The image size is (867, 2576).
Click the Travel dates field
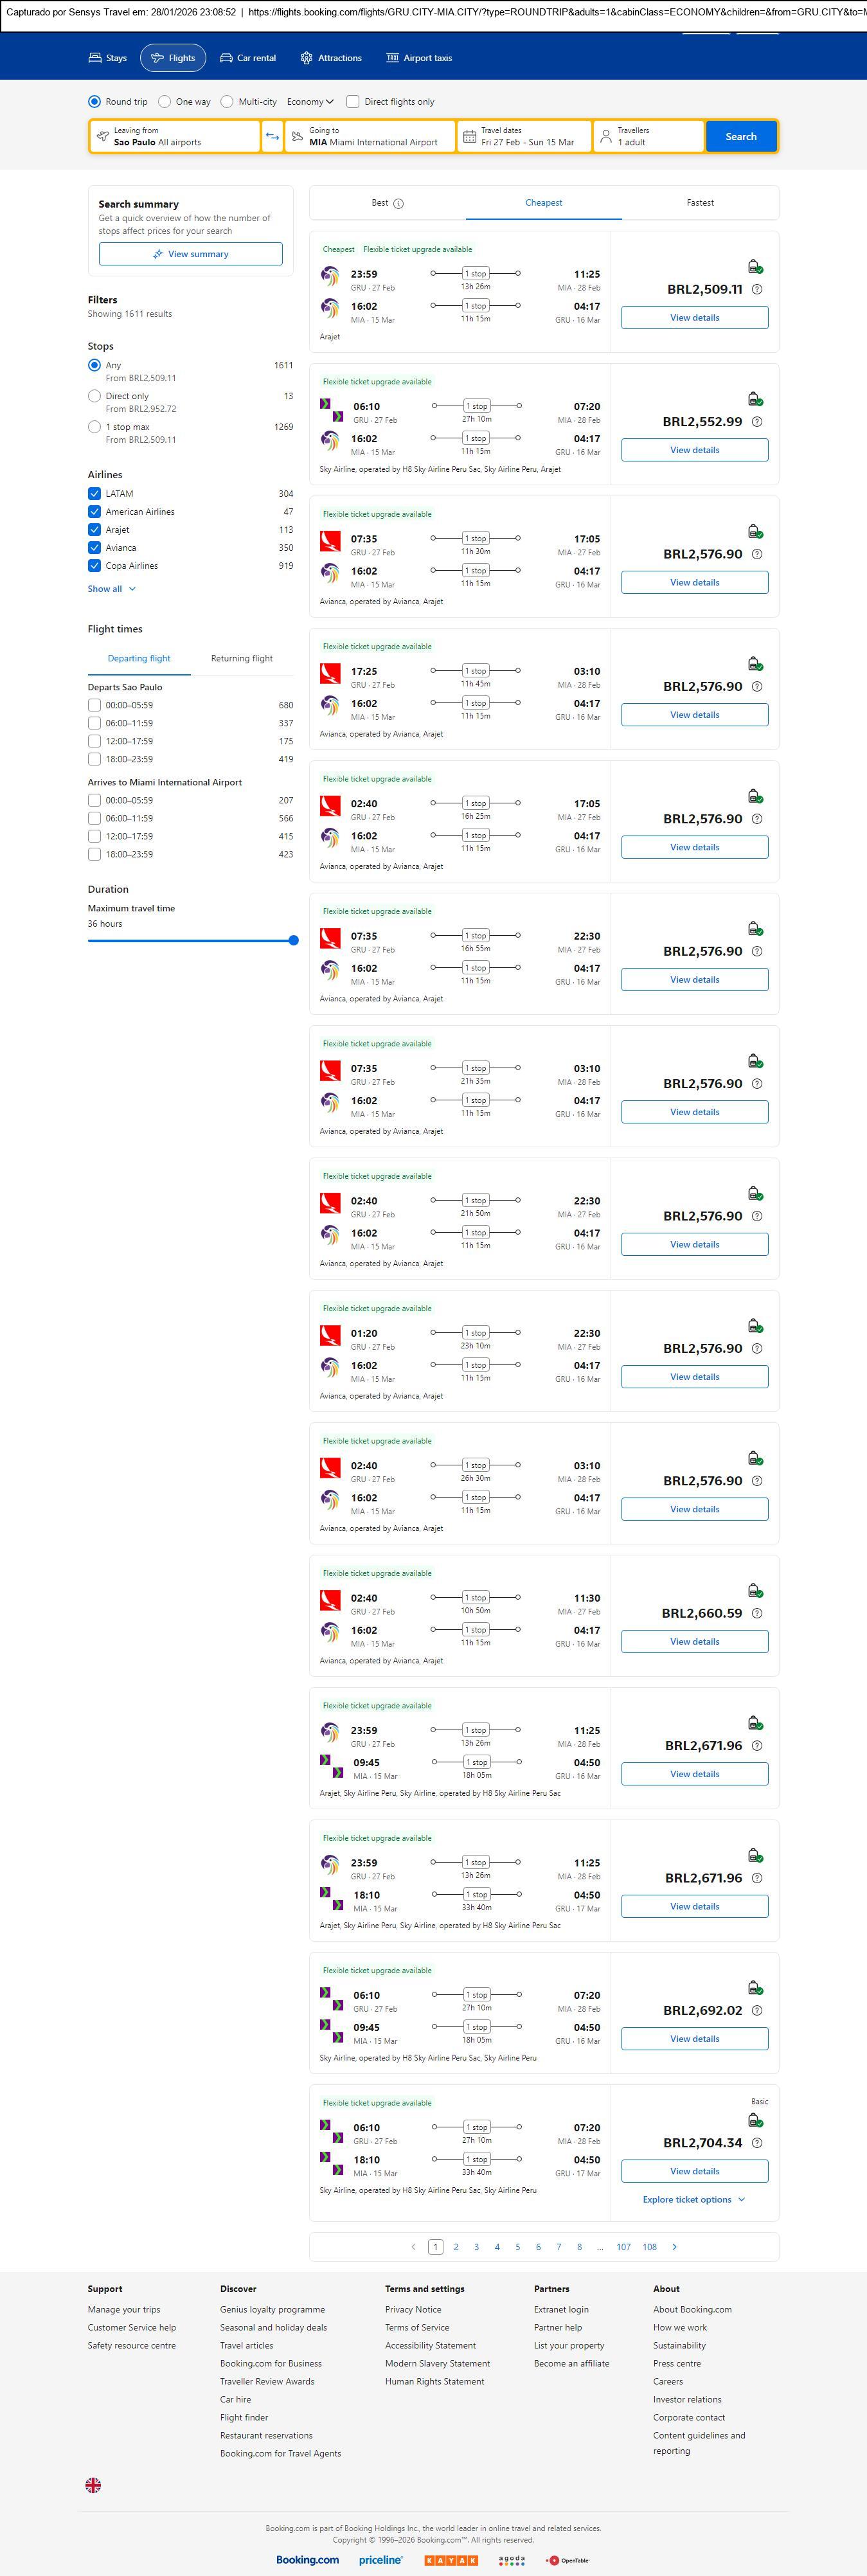(x=524, y=137)
